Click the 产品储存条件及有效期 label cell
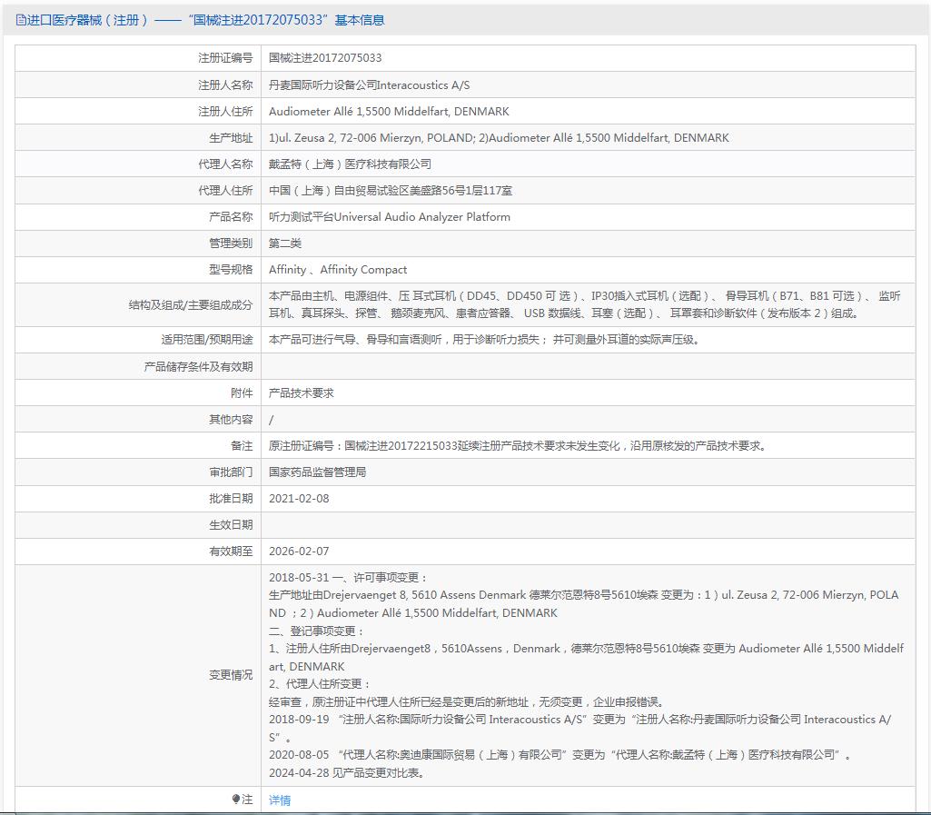931x815 pixels. coord(138,366)
